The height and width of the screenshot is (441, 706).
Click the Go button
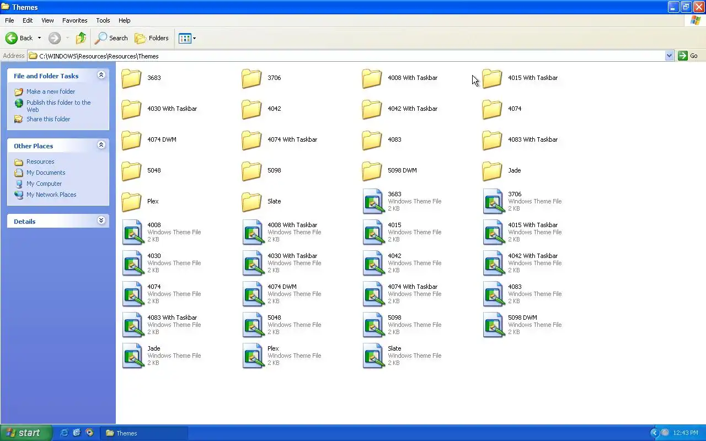click(x=688, y=56)
